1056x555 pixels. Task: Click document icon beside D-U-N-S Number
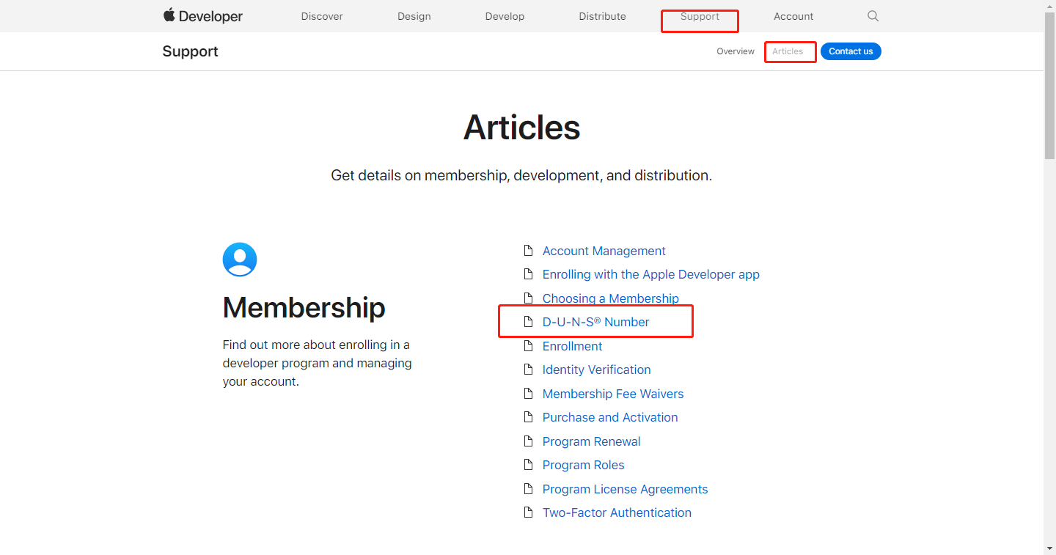[x=528, y=322]
